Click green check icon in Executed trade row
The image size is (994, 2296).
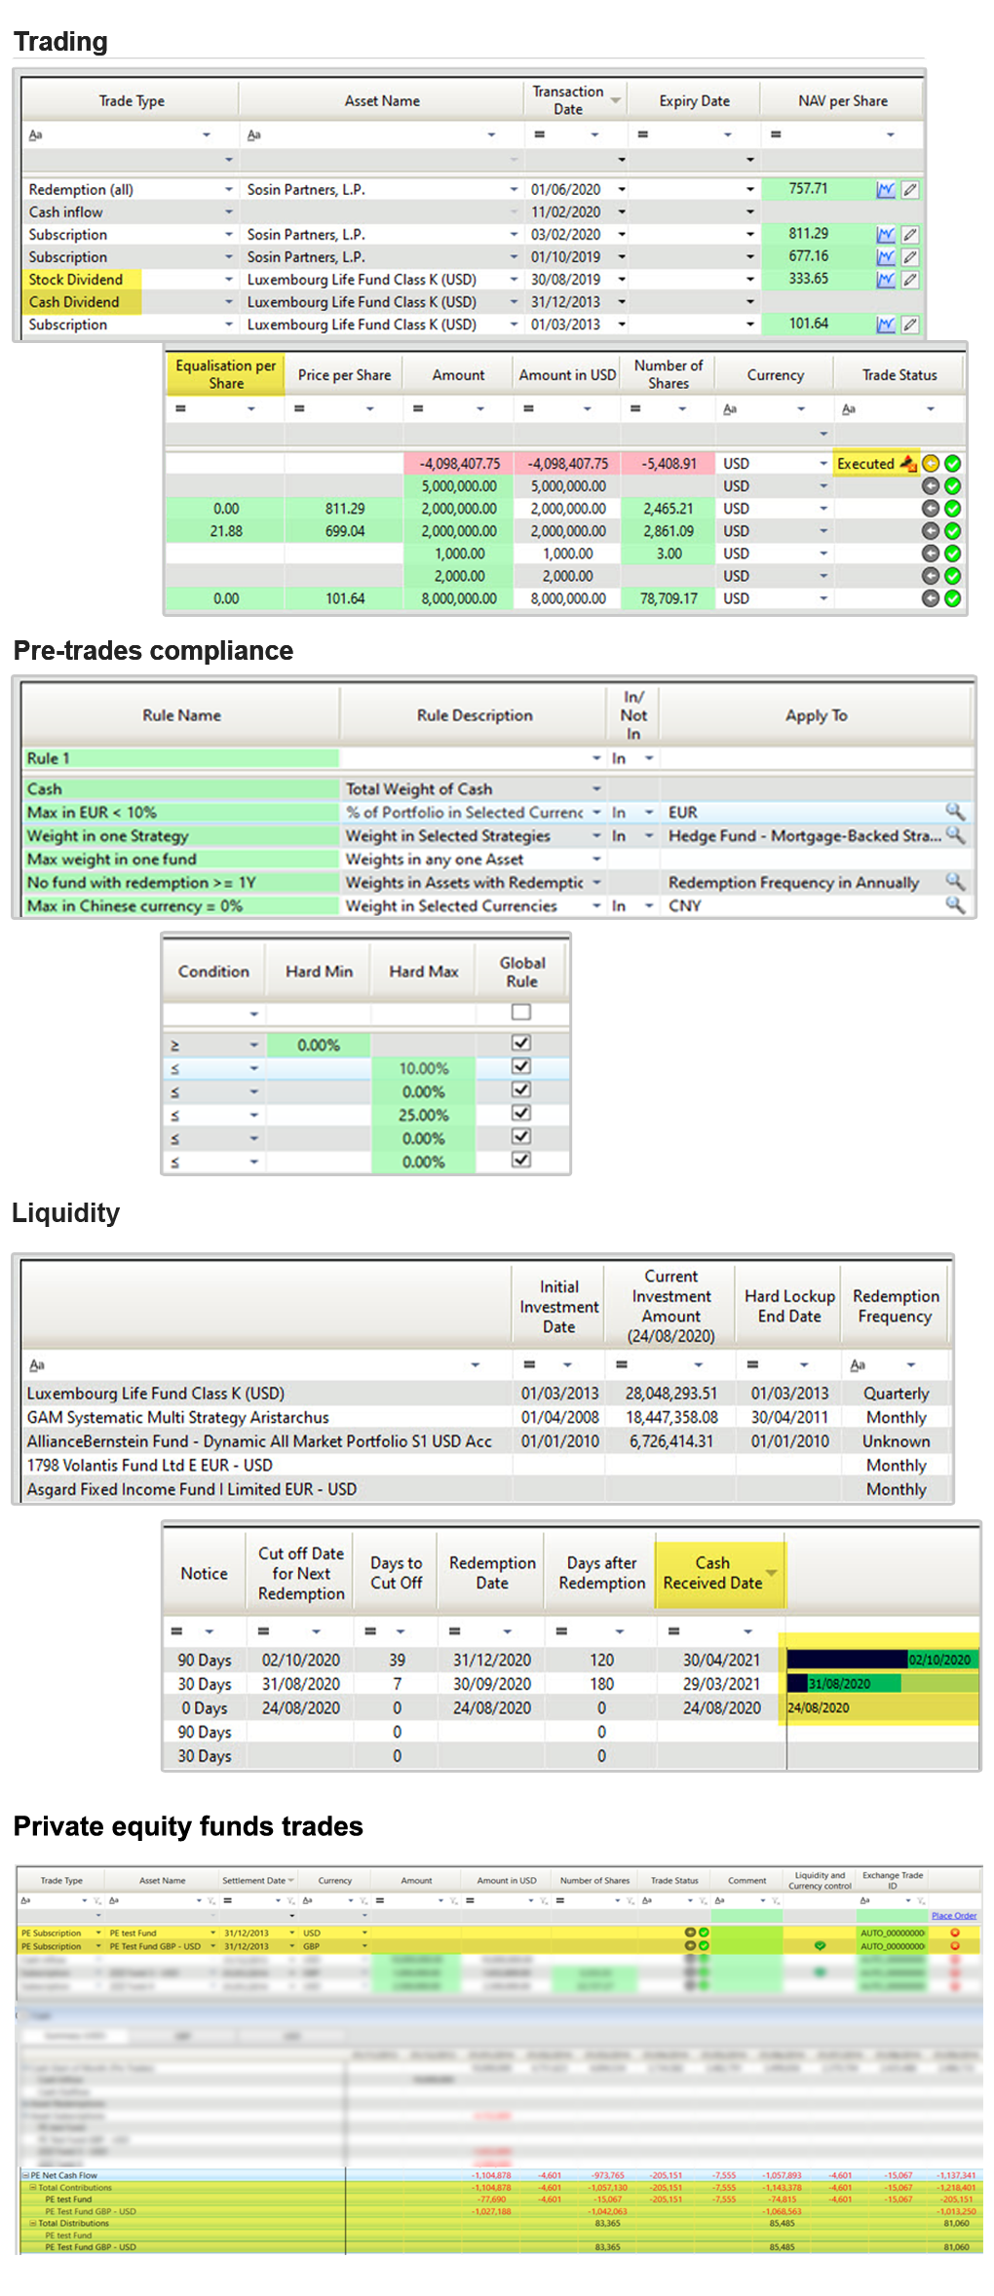pyautogui.click(x=952, y=464)
